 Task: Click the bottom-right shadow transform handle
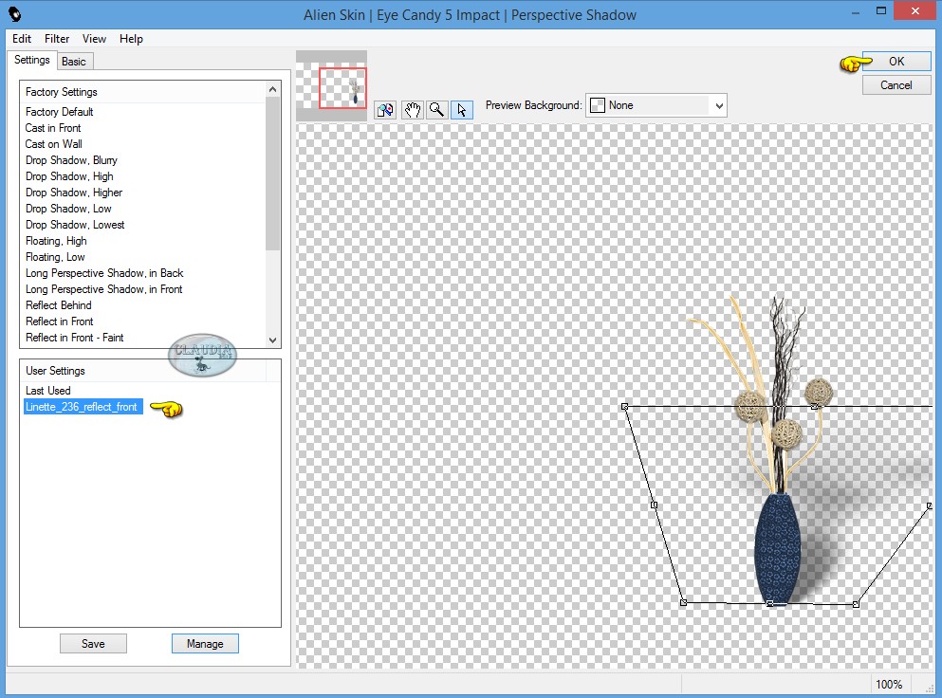click(x=856, y=604)
